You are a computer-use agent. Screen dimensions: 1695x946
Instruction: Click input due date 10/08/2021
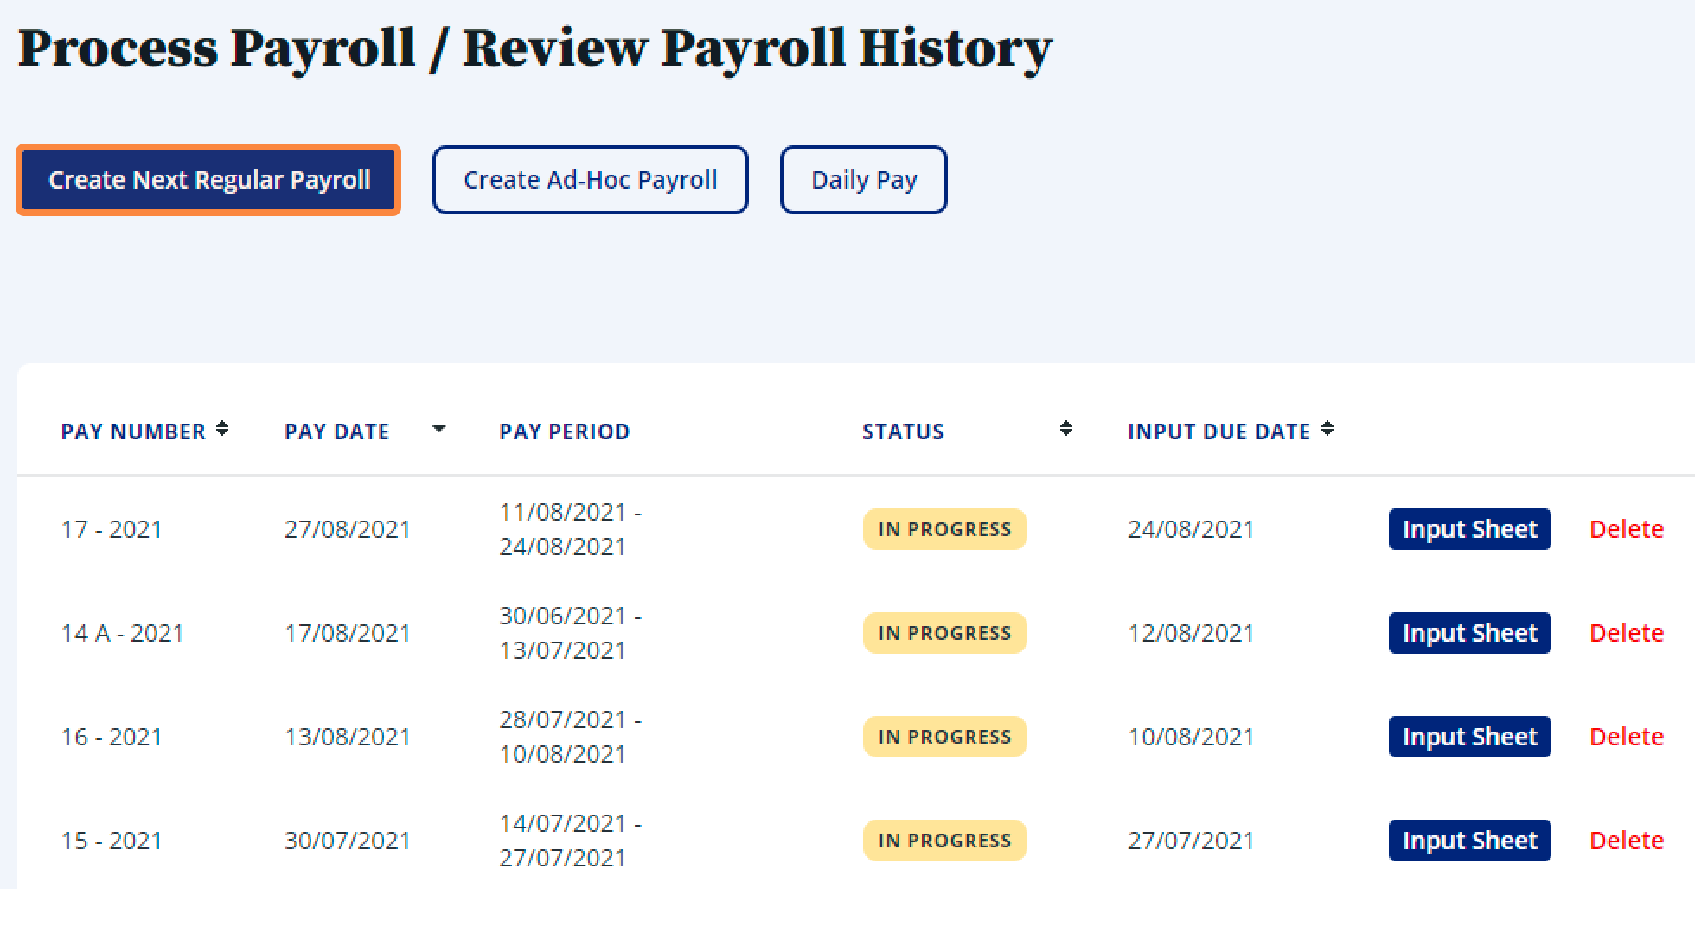click(1191, 737)
